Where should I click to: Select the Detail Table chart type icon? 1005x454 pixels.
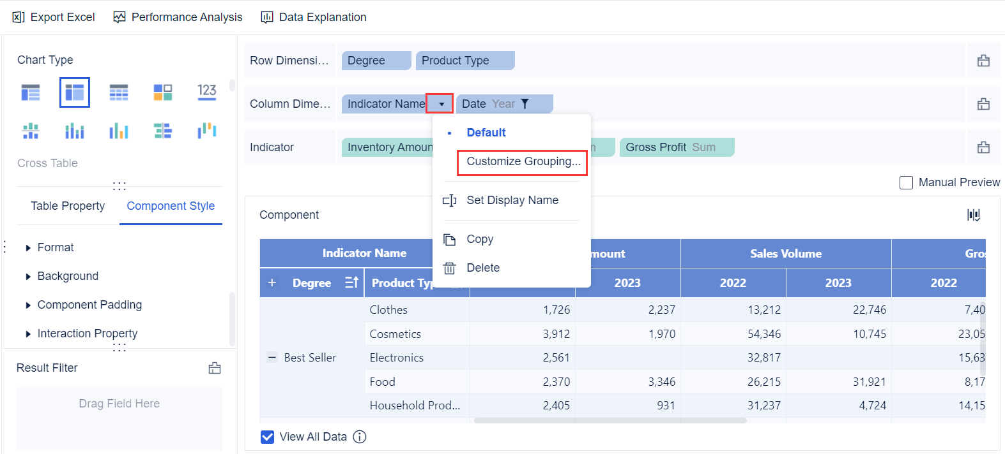point(119,92)
